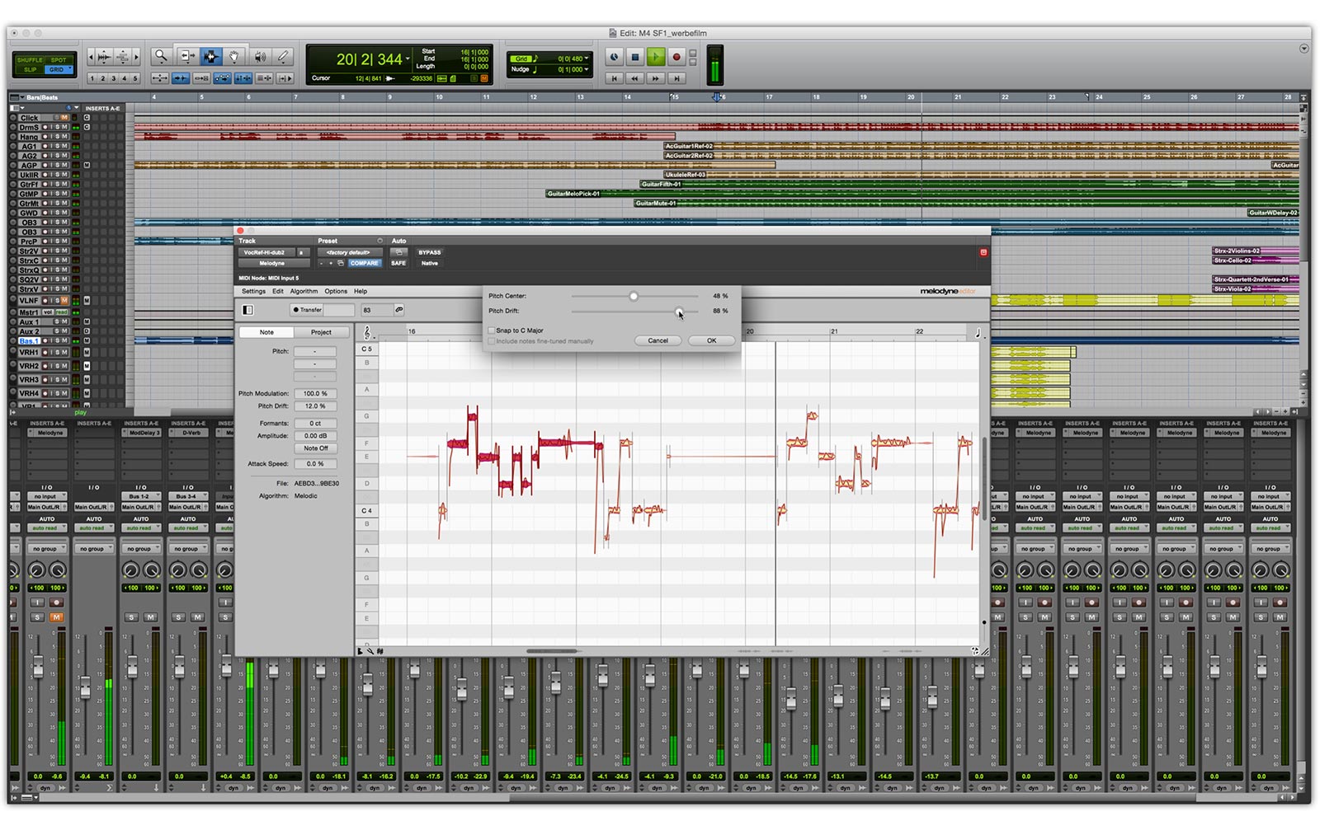1320x830 pixels.
Task: Select the Grabber hand tool
Action: (234, 56)
